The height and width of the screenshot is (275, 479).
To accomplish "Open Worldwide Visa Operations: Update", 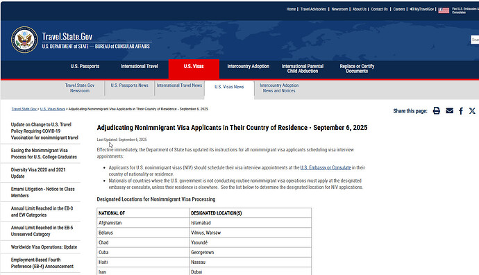I will click(x=44, y=247).
